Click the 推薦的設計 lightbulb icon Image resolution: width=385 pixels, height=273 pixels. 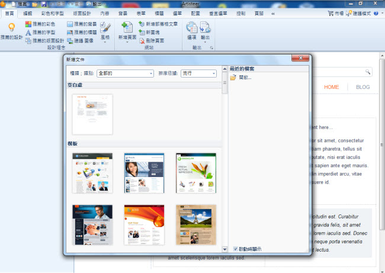(11, 27)
